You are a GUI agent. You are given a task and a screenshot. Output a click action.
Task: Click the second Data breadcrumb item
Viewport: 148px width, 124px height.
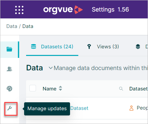28,26
